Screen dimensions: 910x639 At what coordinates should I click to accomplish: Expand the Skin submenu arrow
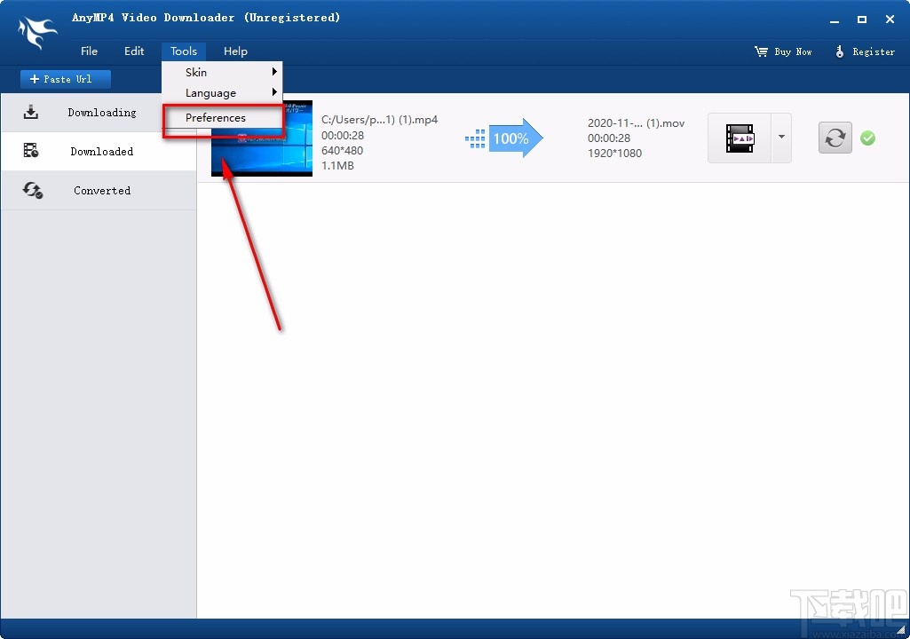click(274, 71)
